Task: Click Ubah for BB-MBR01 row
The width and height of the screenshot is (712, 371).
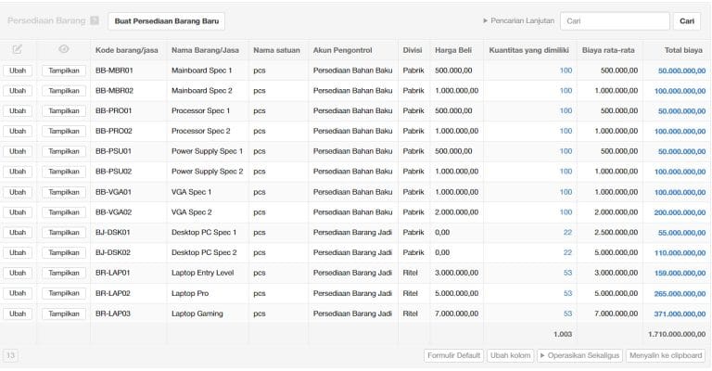Action: [18, 70]
